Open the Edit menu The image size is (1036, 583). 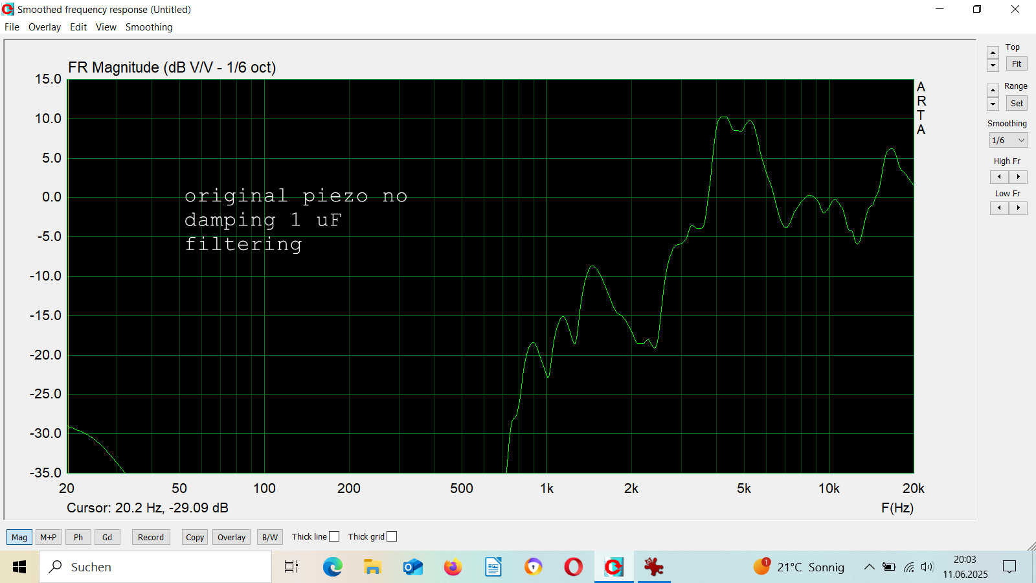pos(78,27)
